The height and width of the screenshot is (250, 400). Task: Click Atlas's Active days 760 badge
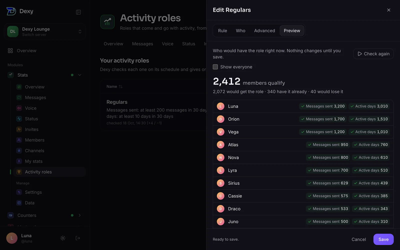[x=371, y=145]
